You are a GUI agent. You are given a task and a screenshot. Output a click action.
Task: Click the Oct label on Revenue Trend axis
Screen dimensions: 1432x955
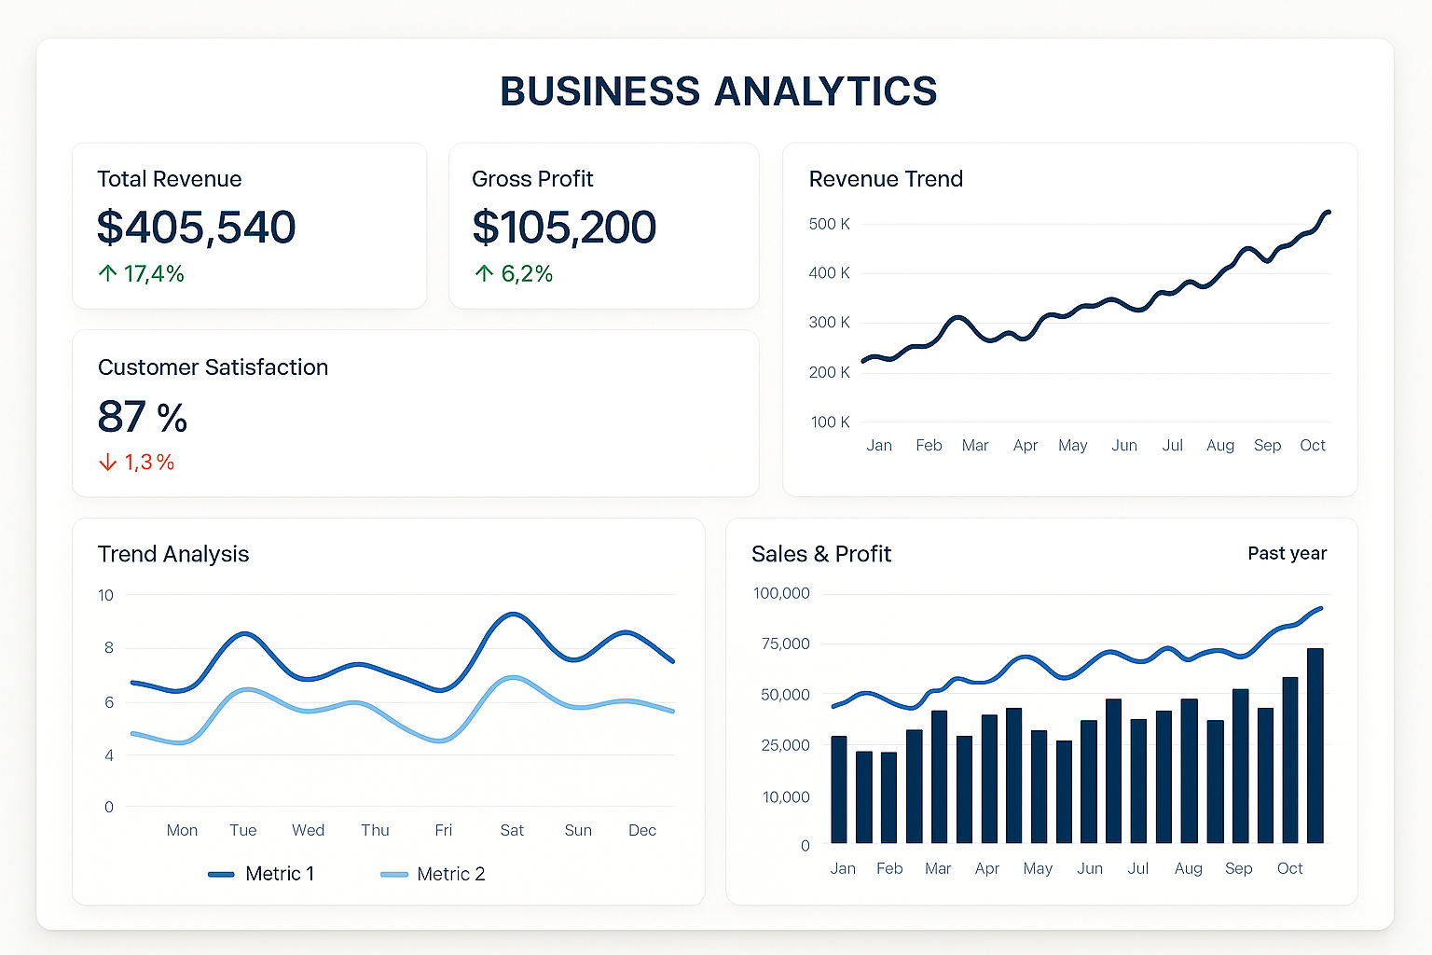click(x=1312, y=446)
